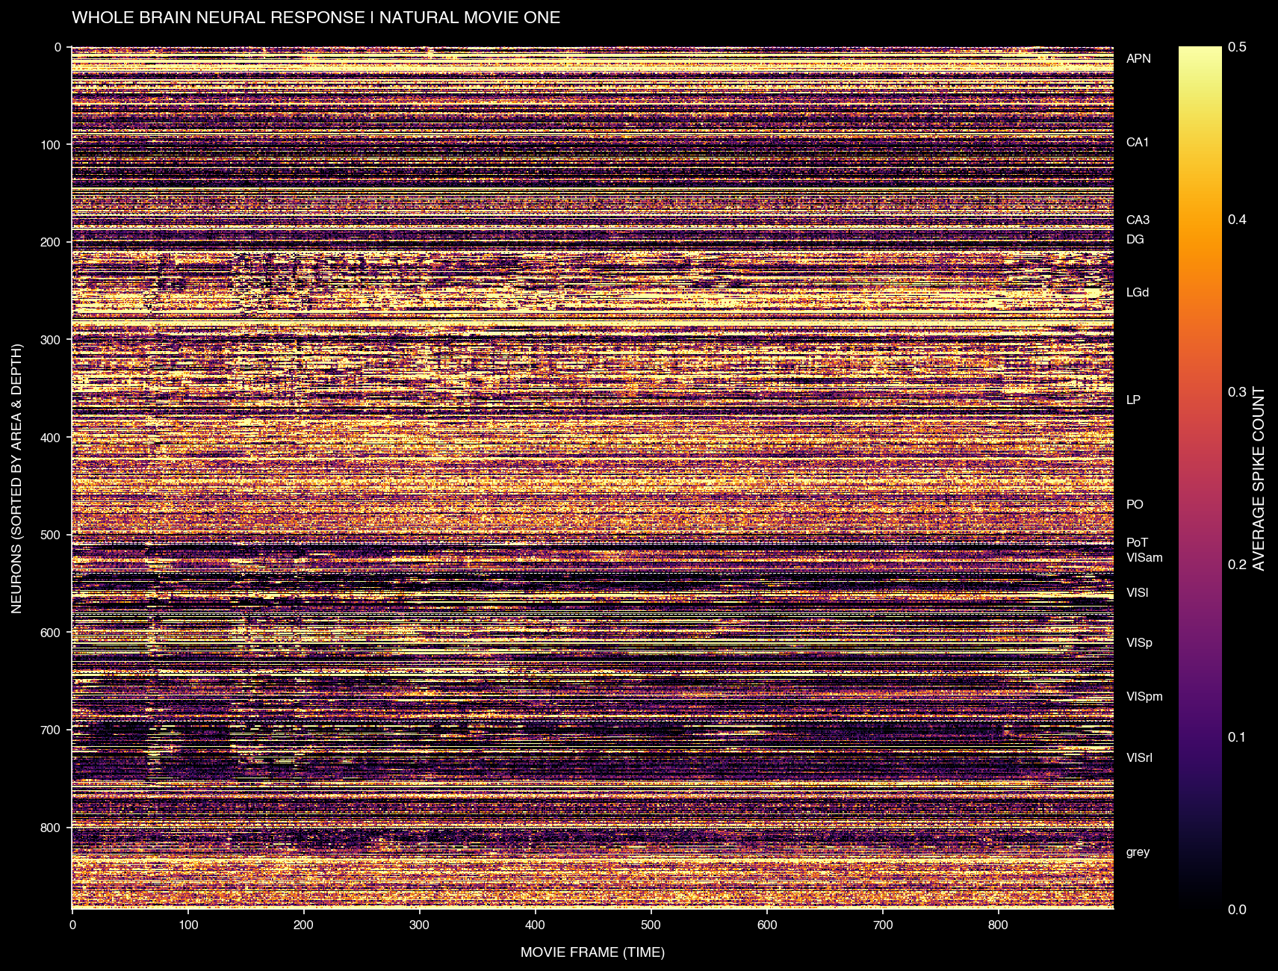Select the DG region label

pyautogui.click(x=1134, y=240)
